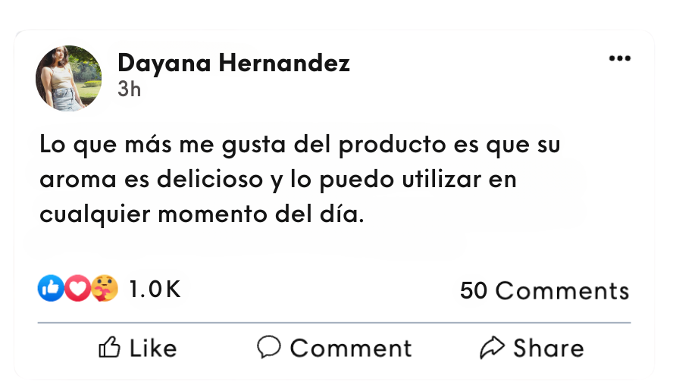Click the speech bubble Comment icon
The width and height of the screenshot is (673, 391).
(x=269, y=347)
